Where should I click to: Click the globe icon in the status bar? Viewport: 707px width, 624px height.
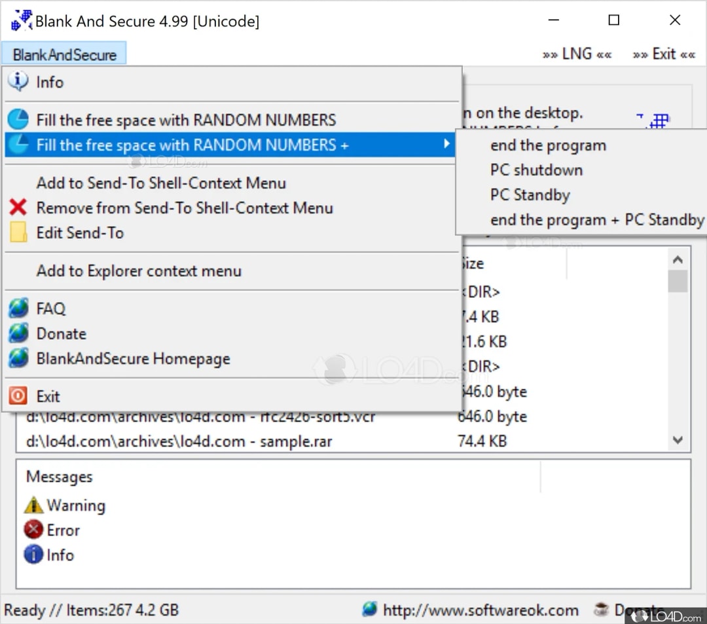(x=369, y=609)
